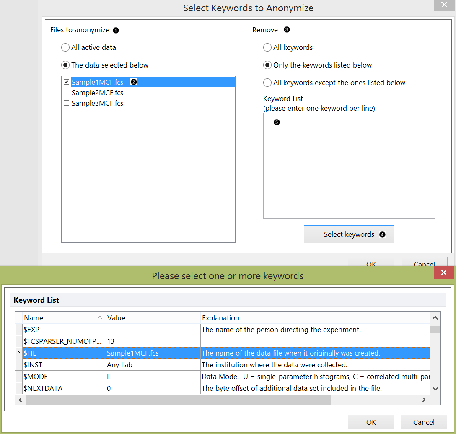Viewport: 456px width, 434px height.
Task: Close the Select Keywords to Anonymize window
Action: 444,5
